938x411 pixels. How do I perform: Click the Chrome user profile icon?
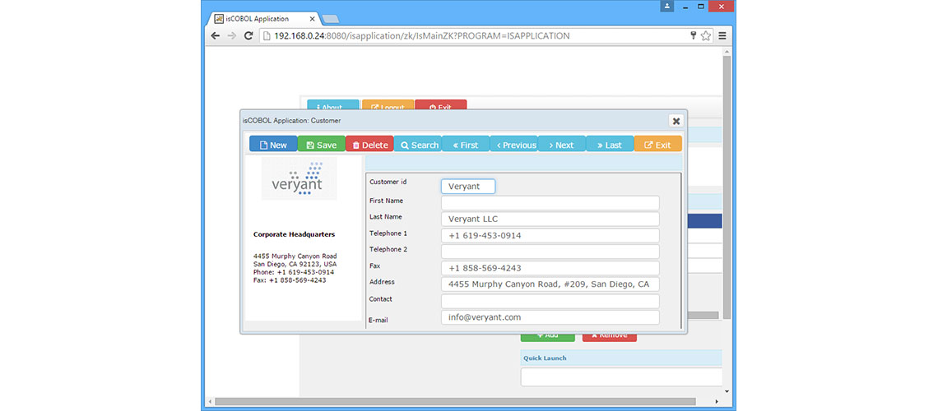pos(667,6)
